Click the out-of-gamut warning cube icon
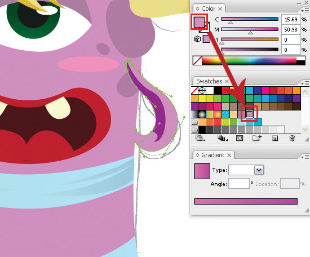 [197, 39]
